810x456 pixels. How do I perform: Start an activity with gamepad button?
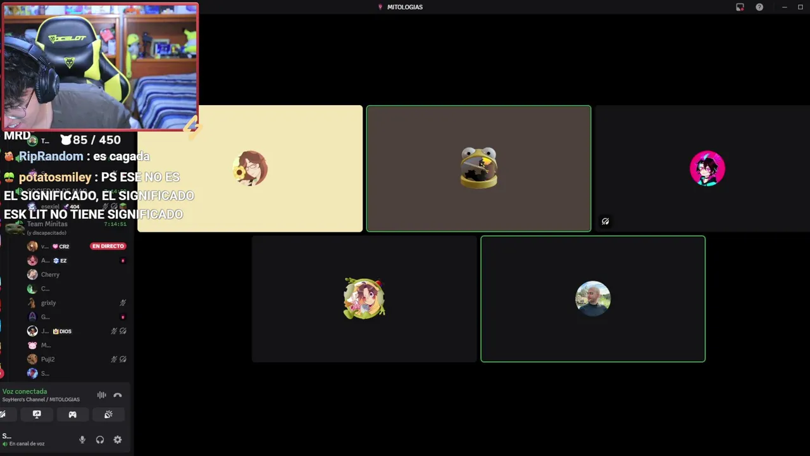[x=72, y=414]
